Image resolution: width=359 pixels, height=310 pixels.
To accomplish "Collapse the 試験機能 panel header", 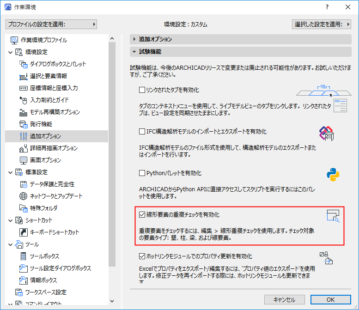I will (240, 52).
